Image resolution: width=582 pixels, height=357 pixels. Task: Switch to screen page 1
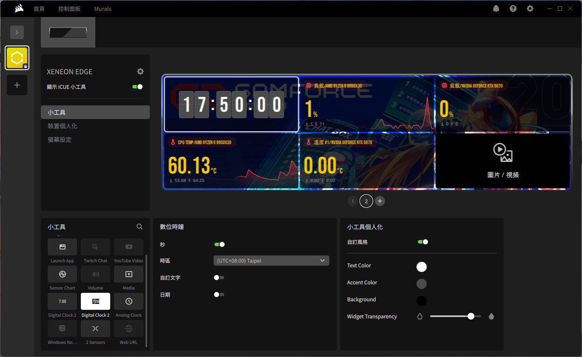pyautogui.click(x=353, y=201)
